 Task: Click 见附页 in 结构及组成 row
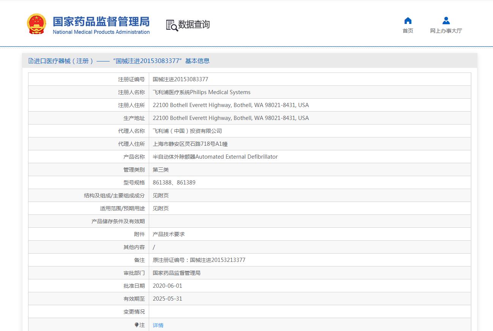click(x=161, y=195)
